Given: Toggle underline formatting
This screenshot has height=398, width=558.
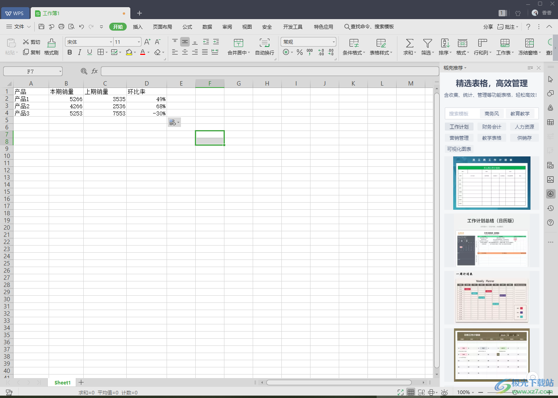Looking at the screenshot, I should click(x=90, y=52).
